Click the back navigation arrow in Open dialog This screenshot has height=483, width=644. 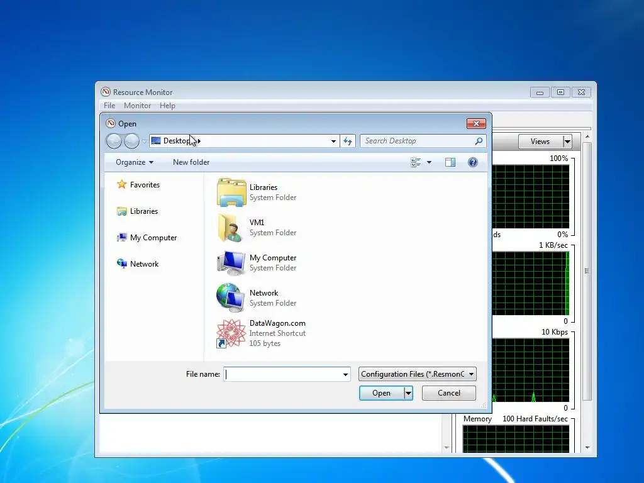[114, 141]
